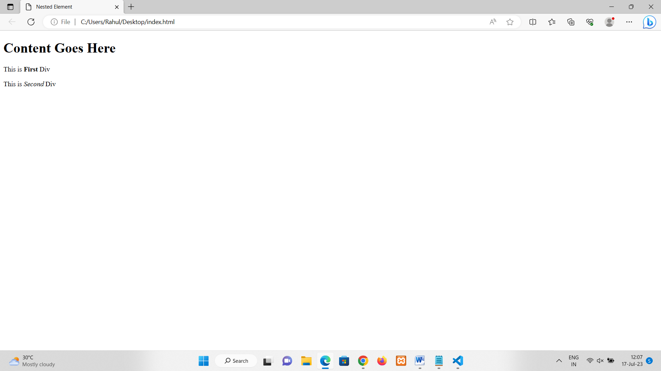Image resolution: width=661 pixels, height=371 pixels.
Task: Open Browser essentials heart icon
Action: click(x=590, y=22)
